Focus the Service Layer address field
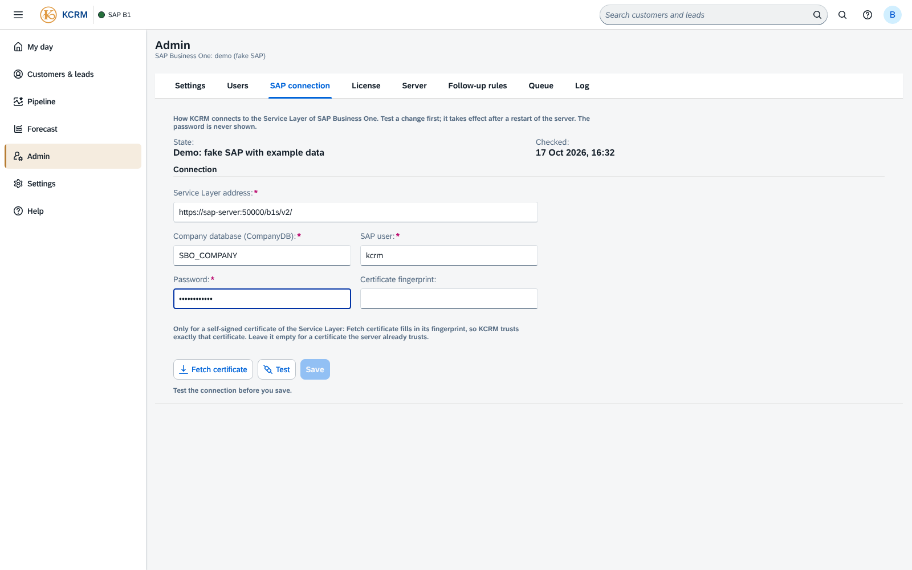This screenshot has width=912, height=570. click(356, 212)
